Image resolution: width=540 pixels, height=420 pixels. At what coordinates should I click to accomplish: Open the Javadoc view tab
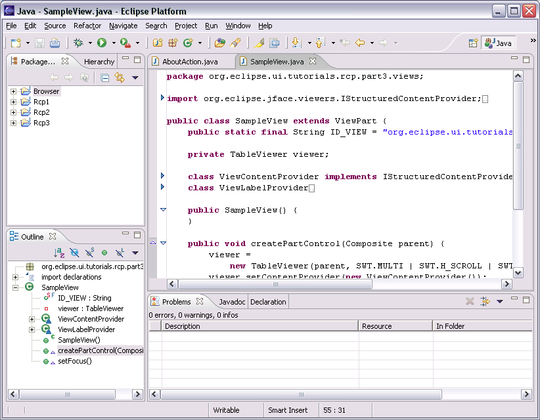point(232,302)
